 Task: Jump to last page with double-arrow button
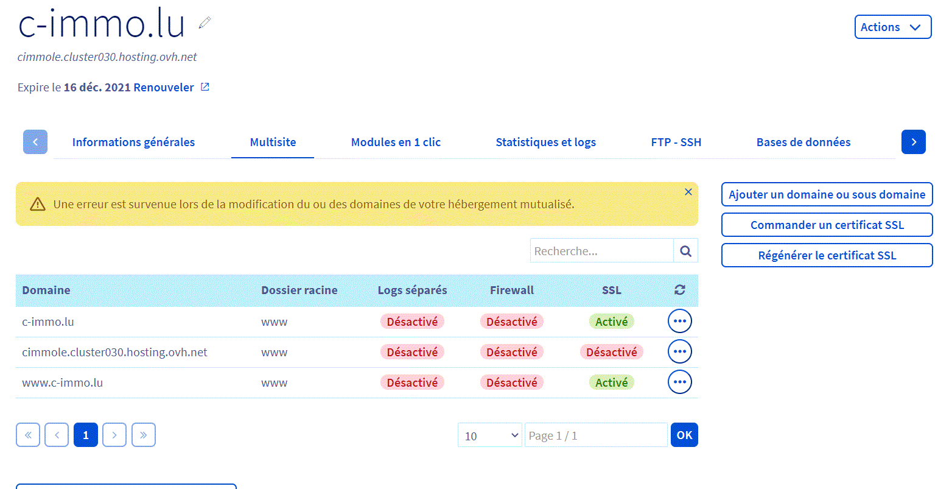[x=144, y=435]
